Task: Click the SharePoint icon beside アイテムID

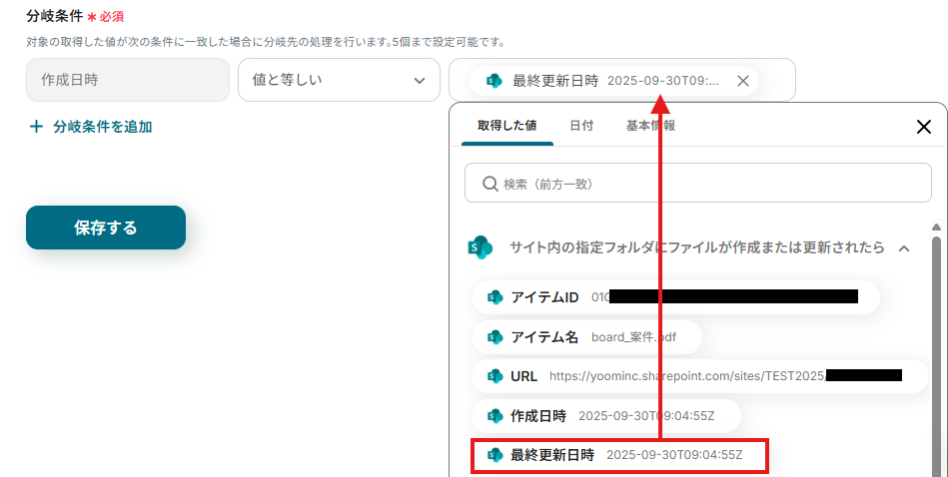Action: [495, 297]
